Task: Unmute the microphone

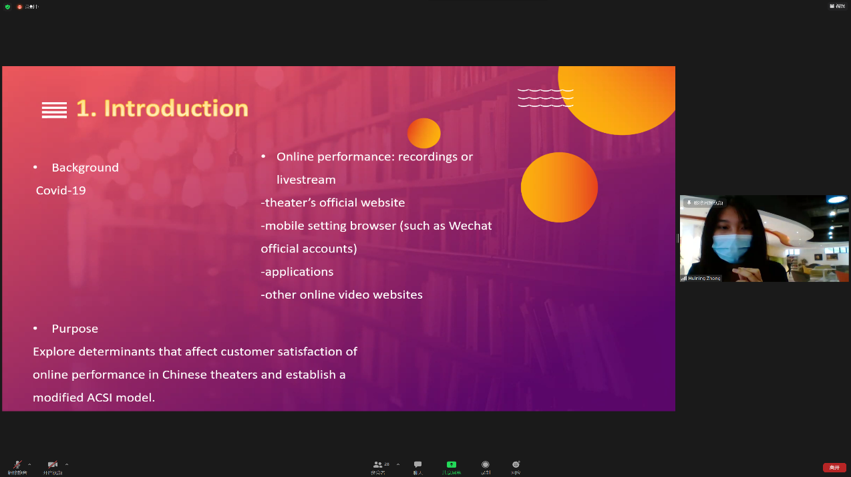Action: (x=17, y=465)
